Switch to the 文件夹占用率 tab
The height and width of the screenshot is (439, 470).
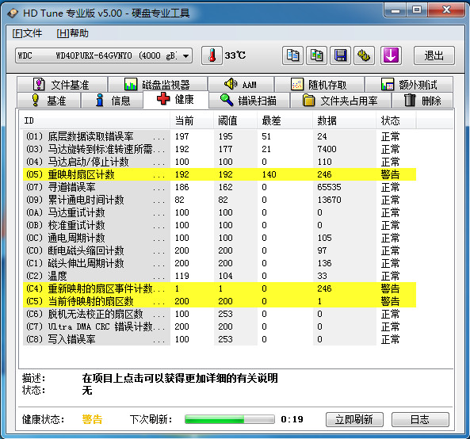click(x=341, y=101)
